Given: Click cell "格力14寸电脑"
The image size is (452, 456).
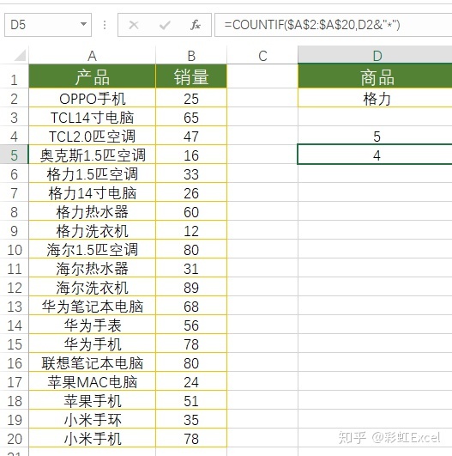Looking at the screenshot, I should point(92,193).
